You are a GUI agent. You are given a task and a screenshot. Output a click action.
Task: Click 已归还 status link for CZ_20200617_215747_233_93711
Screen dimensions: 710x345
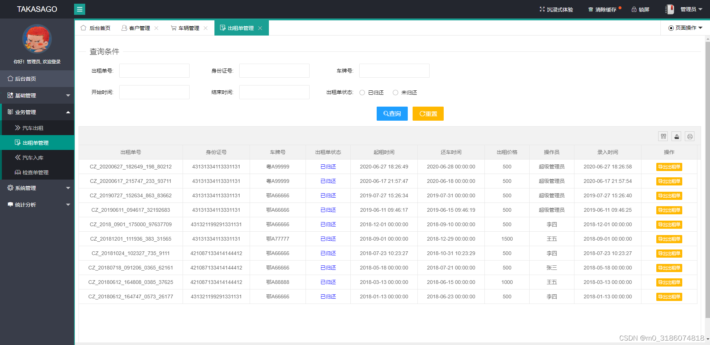coord(328,181)
